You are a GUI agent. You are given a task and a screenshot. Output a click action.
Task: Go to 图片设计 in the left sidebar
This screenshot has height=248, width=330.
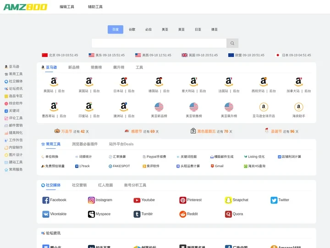[x=13, y=155]
